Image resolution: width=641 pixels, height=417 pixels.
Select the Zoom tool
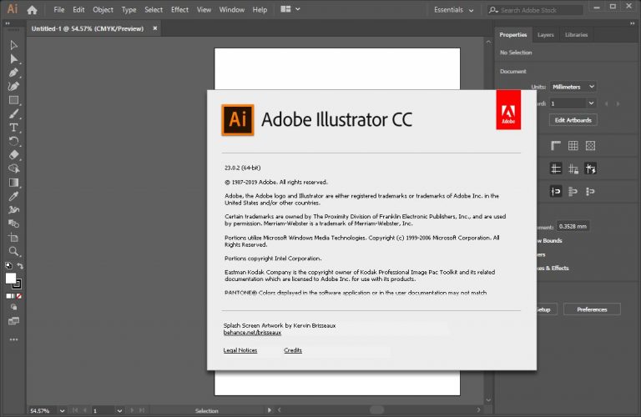click(14, 251)
